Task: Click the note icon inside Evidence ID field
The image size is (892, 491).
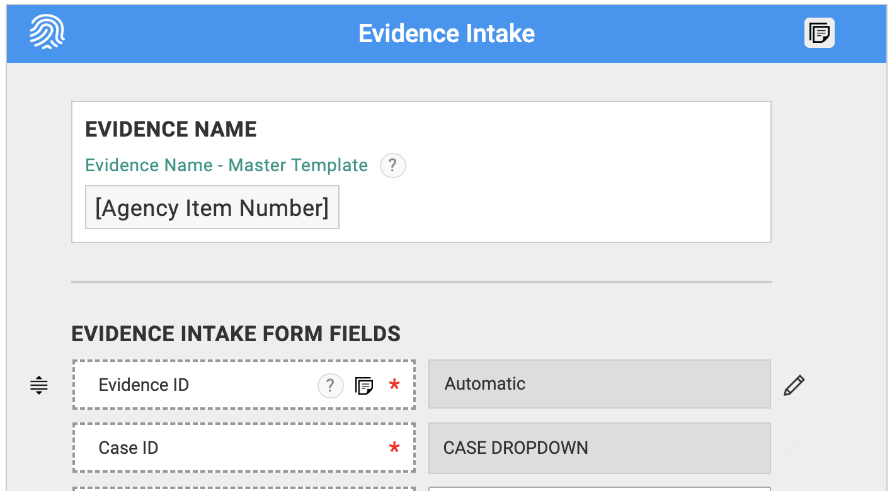Action: [363, 385]
